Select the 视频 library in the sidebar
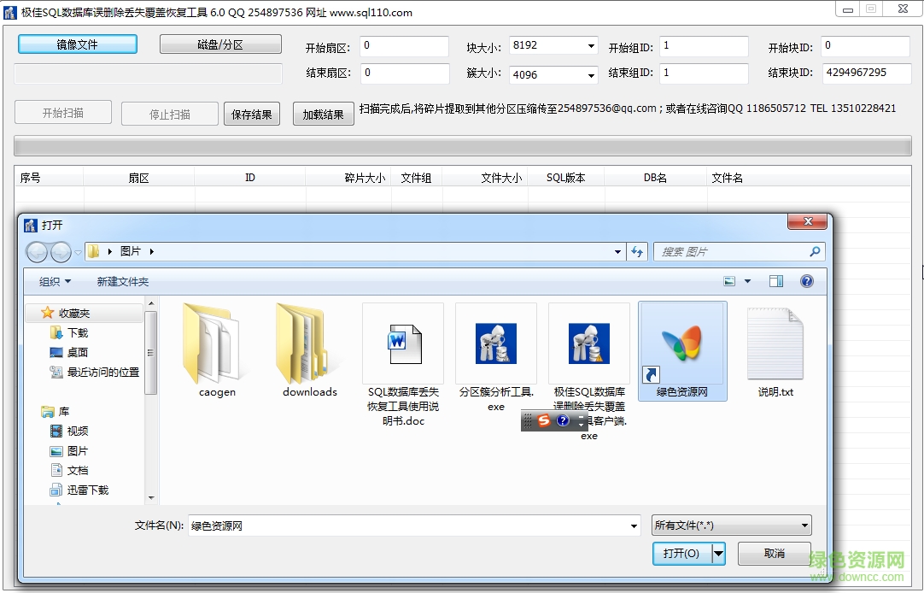Screen dimensions: 924x593 [x=76, y=431]
